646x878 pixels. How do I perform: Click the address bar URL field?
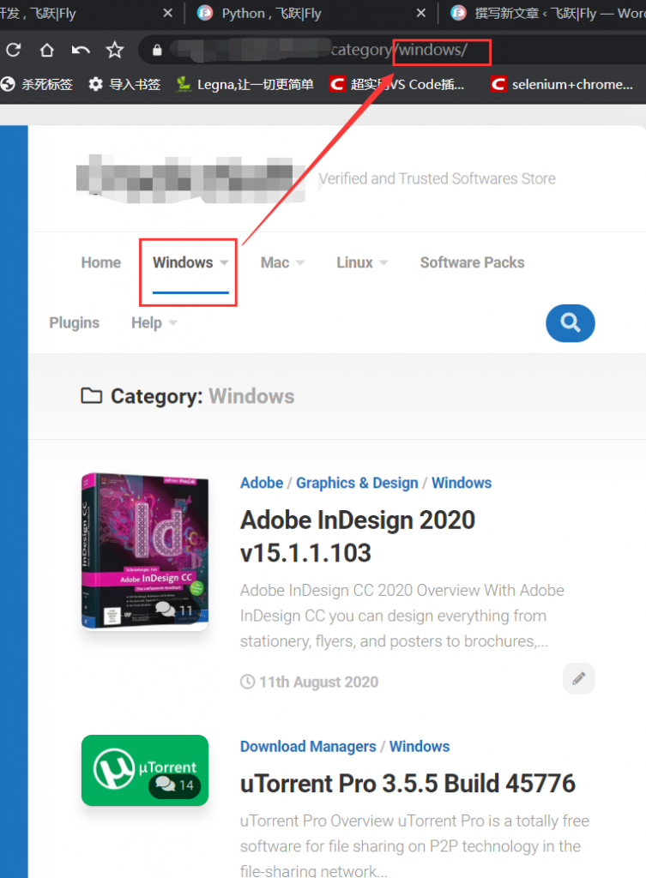[x=392, y=50]
